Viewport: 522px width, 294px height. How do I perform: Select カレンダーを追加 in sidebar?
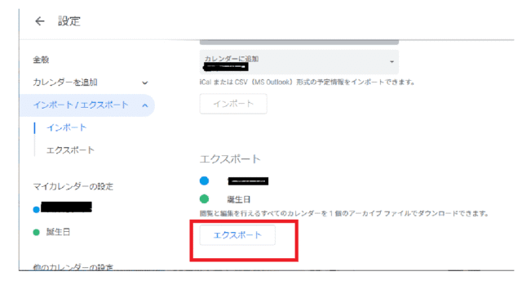click(65, 82)
